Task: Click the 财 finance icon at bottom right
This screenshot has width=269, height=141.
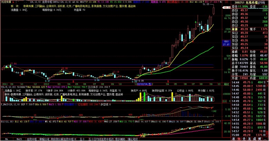Action: coord(259,139)
